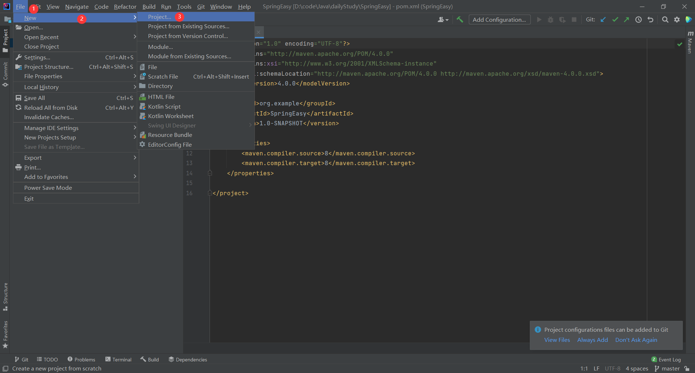The height and width of the screenshot is (373, 695).
Task: Click the Git update project arrow icon
Action: point(603,20)
